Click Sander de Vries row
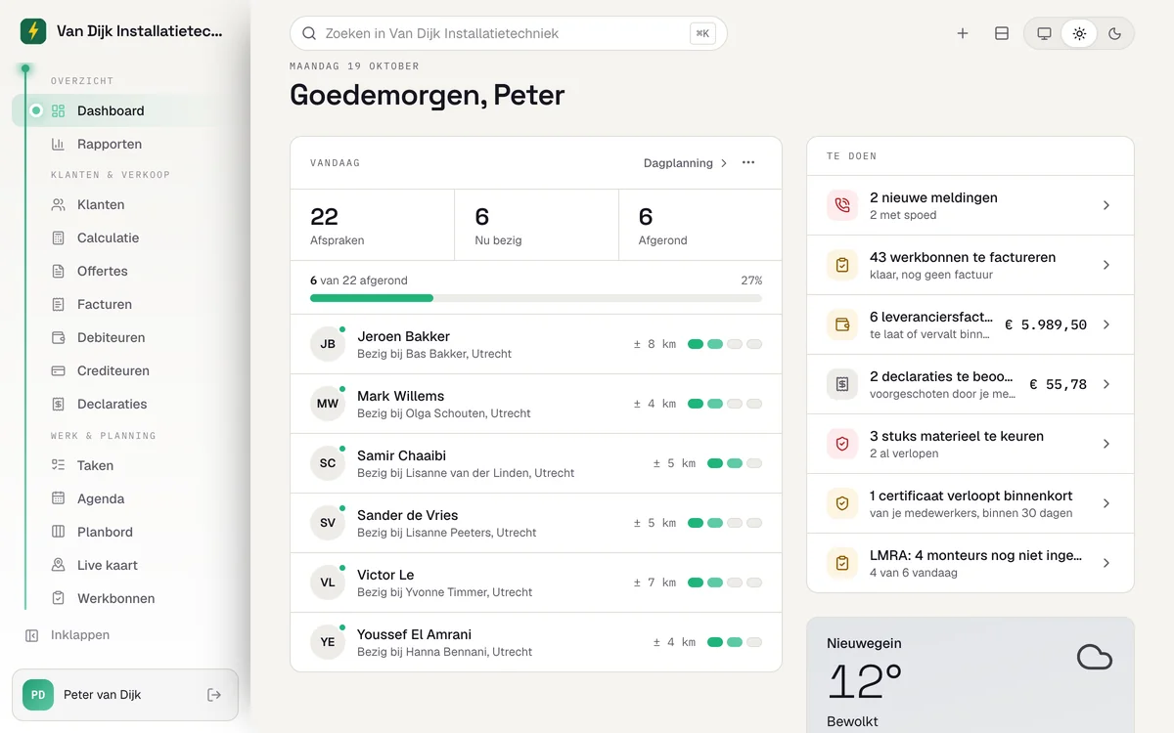Screen dimensions: 1174x733 click(x=536, y=523)
